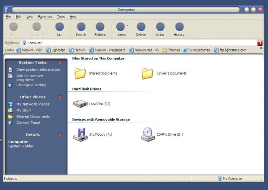Select the Shared Documents folder icon
Screen dimensions: 268x190
coord(80,74)
